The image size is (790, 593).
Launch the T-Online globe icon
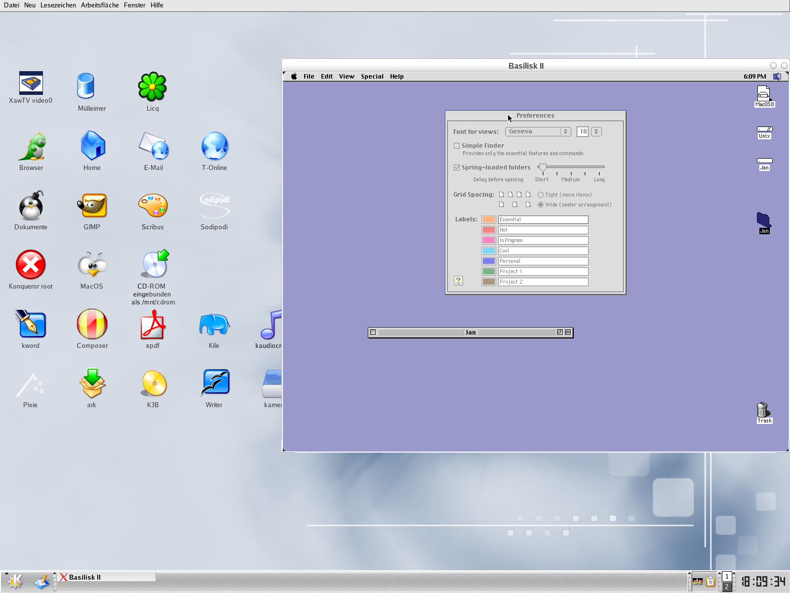tap(214, 146)
